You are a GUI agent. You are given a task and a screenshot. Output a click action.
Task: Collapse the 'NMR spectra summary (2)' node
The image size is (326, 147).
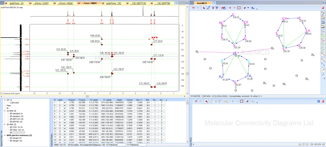click(5, 135)
